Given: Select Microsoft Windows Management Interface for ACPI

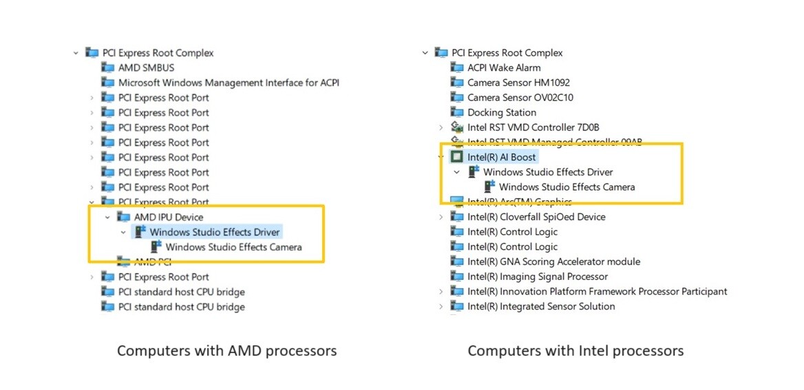Looking at the screenshot, I should (229, 83).
